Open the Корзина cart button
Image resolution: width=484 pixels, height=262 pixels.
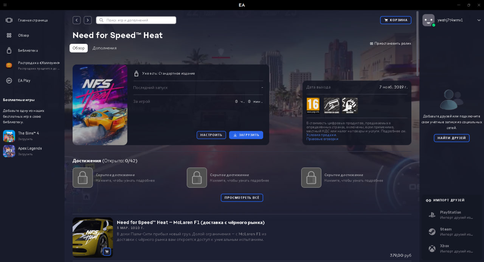pyautogui.click(x=396, y=20)
